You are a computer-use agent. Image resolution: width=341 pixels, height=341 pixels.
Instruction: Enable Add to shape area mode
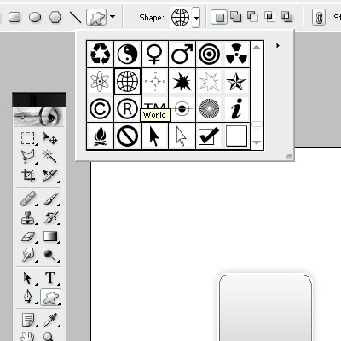[x=235, y=17]
